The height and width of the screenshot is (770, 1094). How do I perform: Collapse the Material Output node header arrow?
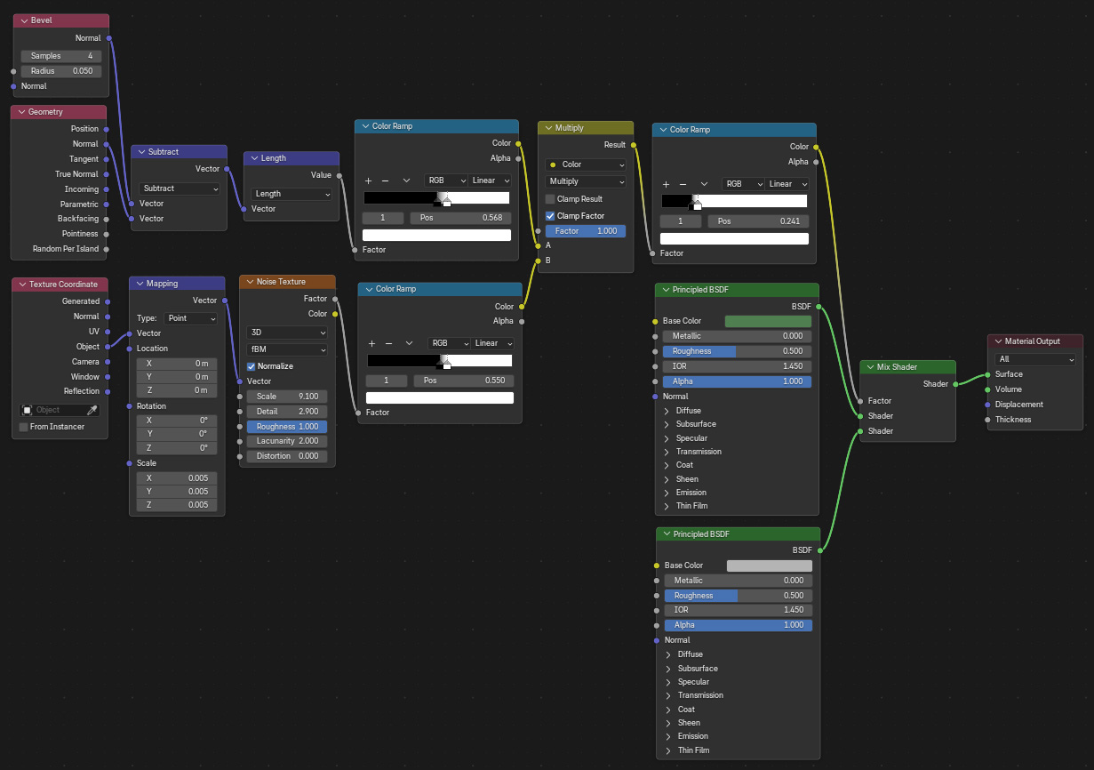coord(997,341)
